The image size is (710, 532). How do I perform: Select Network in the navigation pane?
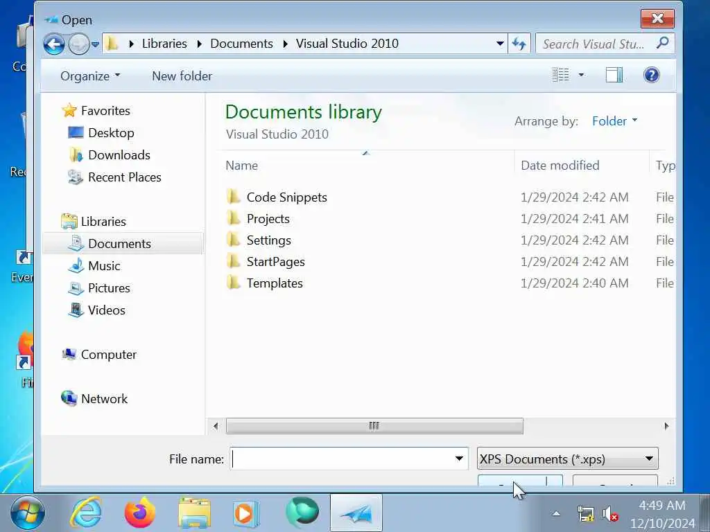point(104,398)
